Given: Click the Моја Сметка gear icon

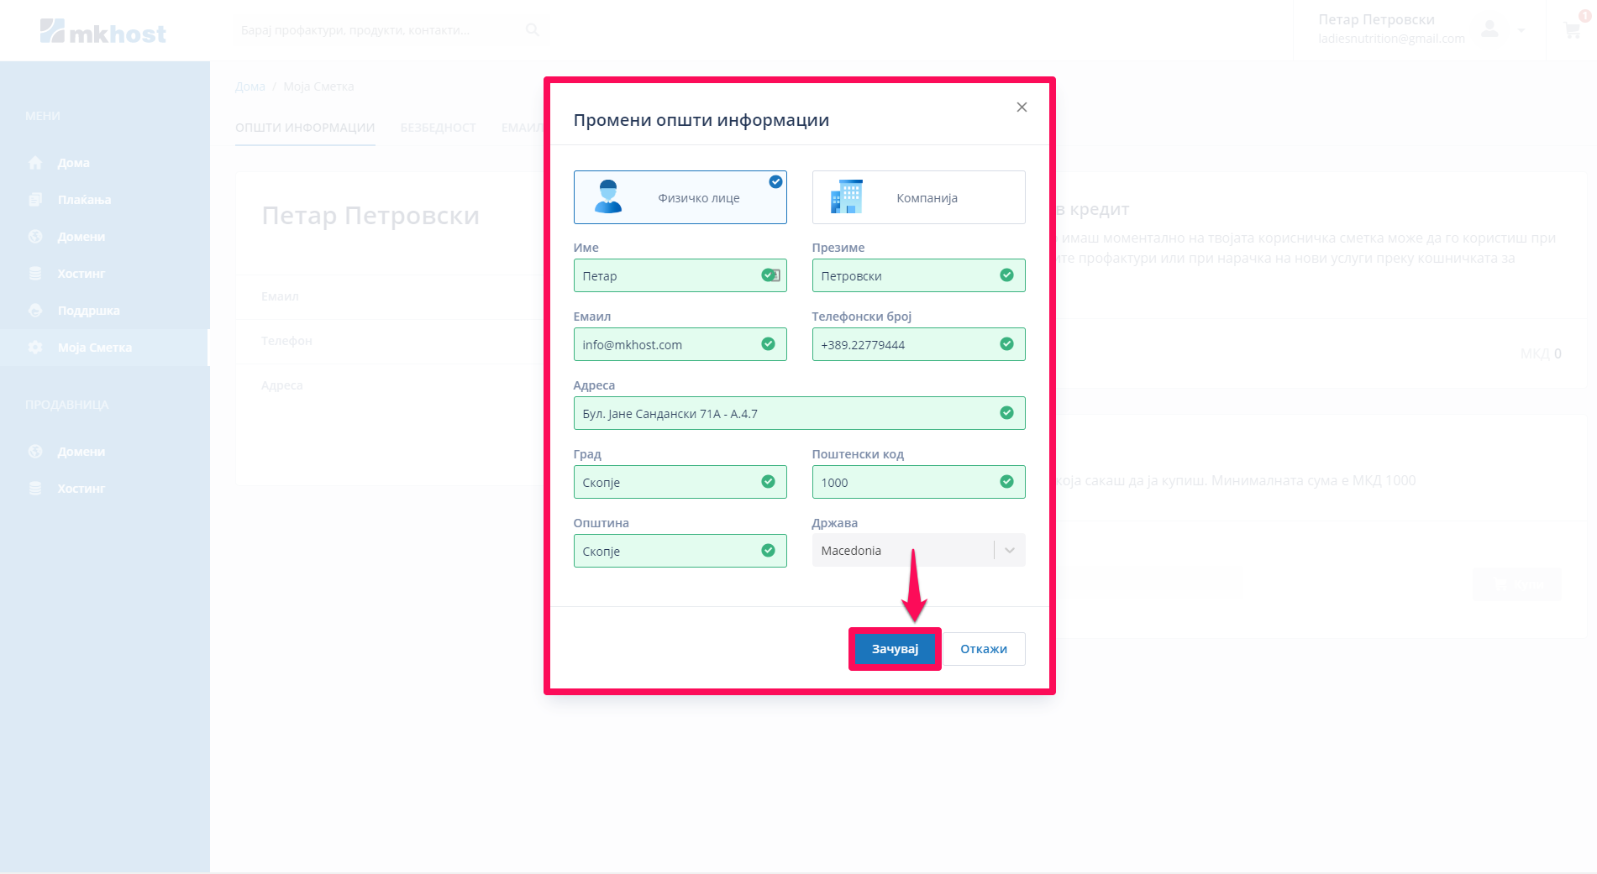Looking at the screenshot, I should click(x=35, y=348).
